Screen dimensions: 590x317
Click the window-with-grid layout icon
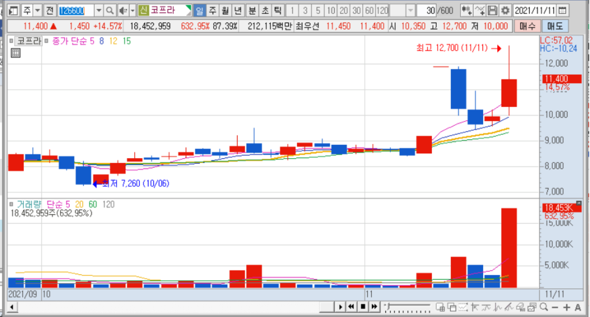point(440,307)
